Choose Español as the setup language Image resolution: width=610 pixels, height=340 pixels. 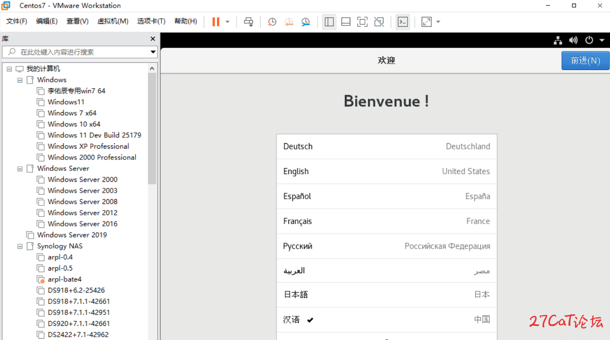pyautogui.click(x=387, y=196)
